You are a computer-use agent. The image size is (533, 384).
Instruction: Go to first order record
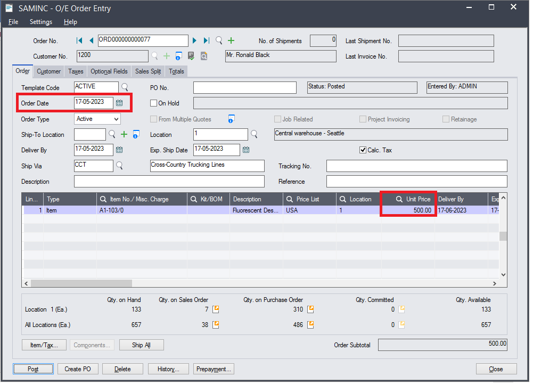79,40
